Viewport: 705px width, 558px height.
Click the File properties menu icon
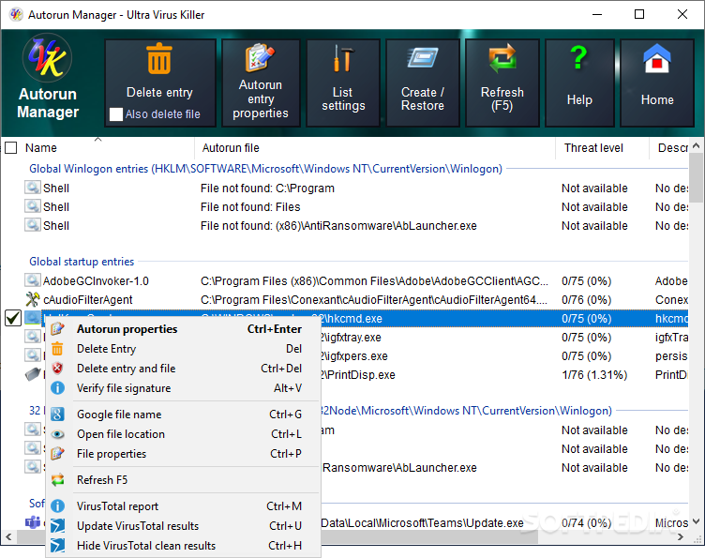point(57,453)
